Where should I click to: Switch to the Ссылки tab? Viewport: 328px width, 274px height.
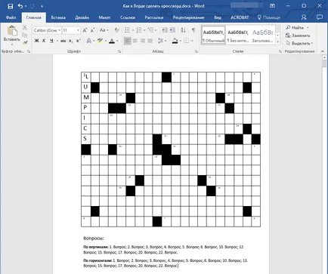pyautogui.click(x=128, y=17)
